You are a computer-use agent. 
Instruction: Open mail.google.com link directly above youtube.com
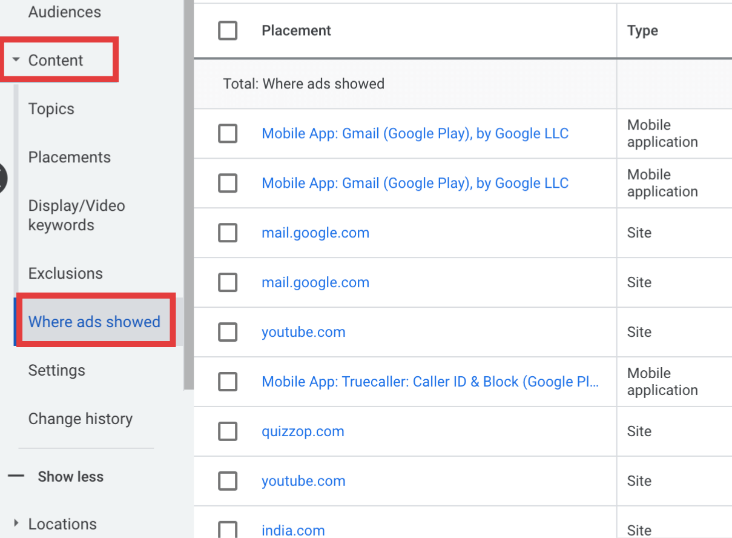(315, 282)
